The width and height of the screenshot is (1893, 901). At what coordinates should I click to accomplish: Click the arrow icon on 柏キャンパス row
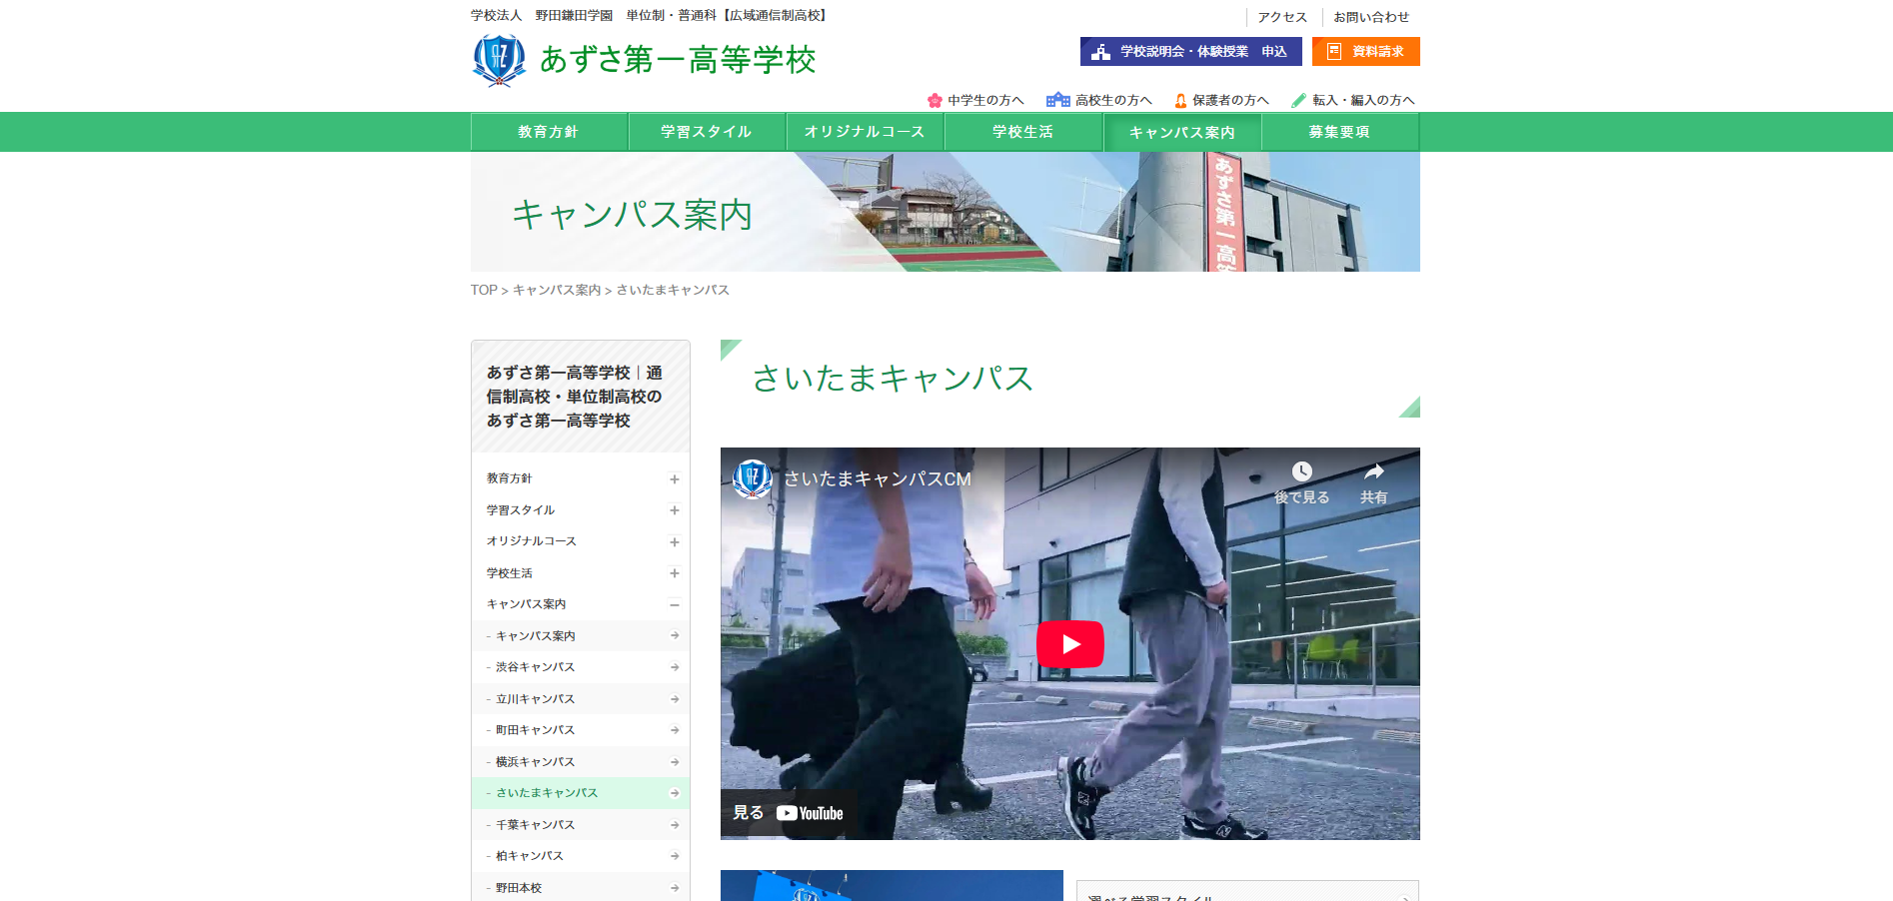pos(675,856)
